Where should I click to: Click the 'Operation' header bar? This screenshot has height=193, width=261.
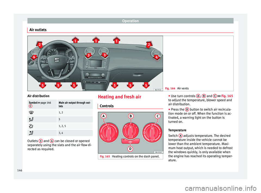coord(130,21)
